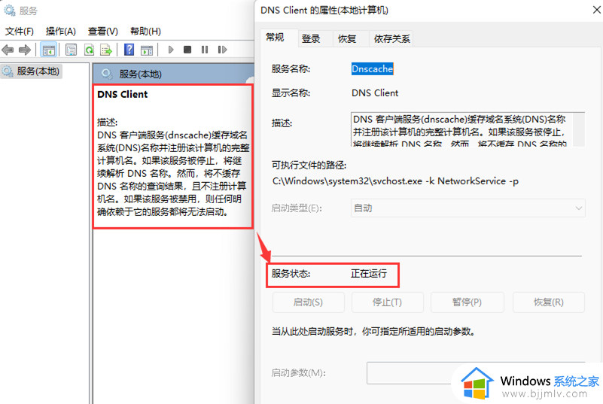Open the 文件(F) menu

click(20, 31)
